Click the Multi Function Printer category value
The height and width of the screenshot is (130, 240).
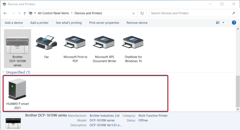153,115
